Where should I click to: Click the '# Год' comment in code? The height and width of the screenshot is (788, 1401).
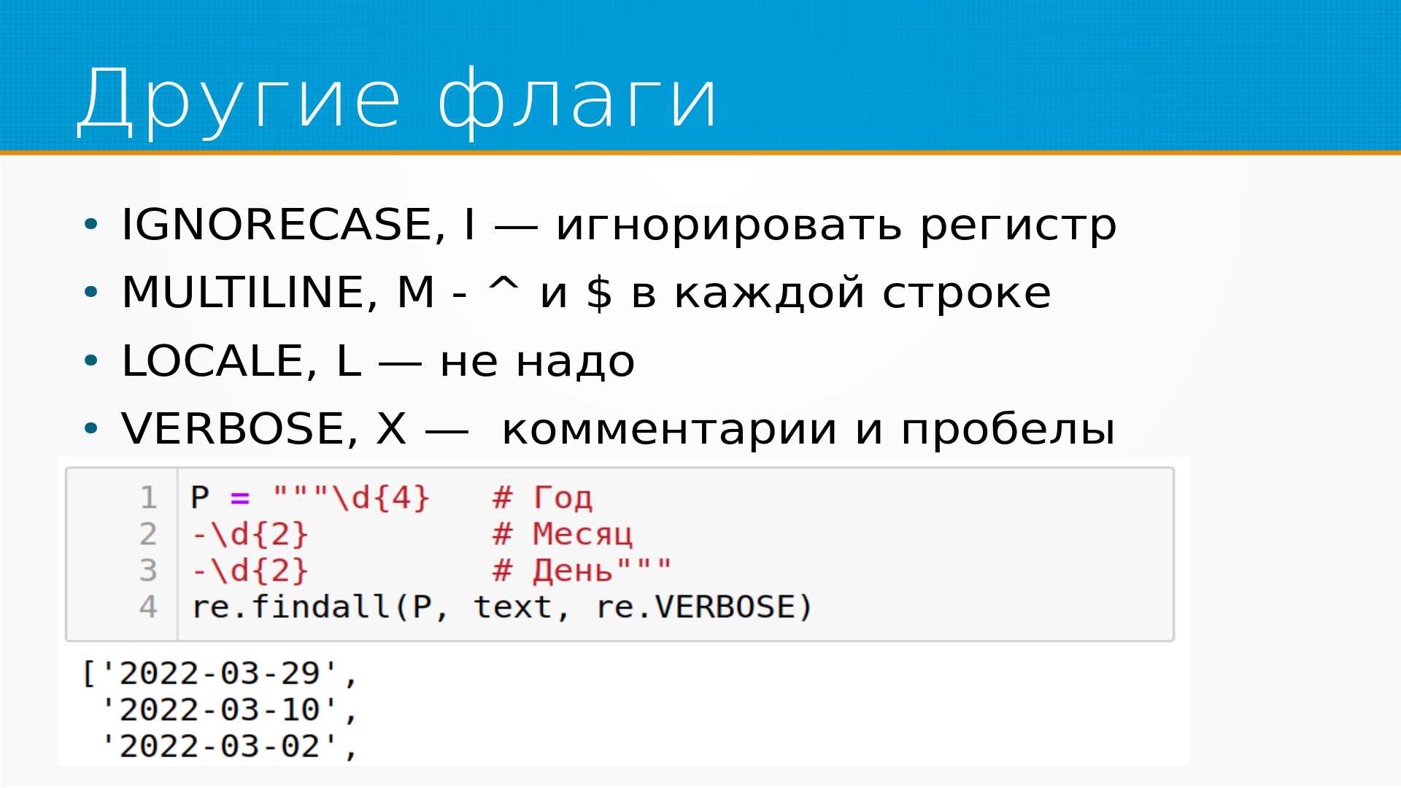click(542, 498)
